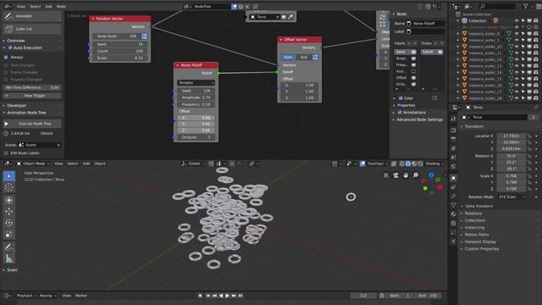Image resolution: width=542 pixels, height=305 pixels.
Task: Click the New Trigger button
Action: pos(32,96)
